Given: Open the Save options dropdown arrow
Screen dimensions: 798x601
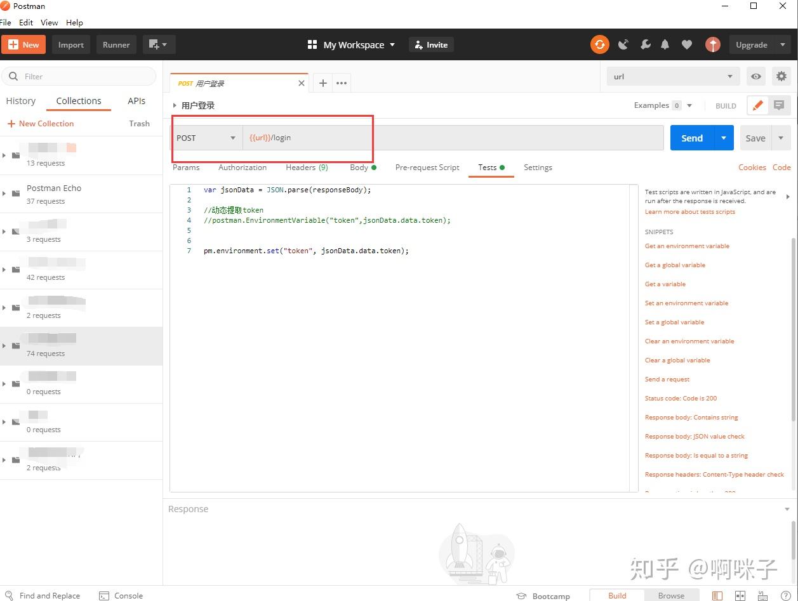Looking at the screenshot, I should [781, 138].
